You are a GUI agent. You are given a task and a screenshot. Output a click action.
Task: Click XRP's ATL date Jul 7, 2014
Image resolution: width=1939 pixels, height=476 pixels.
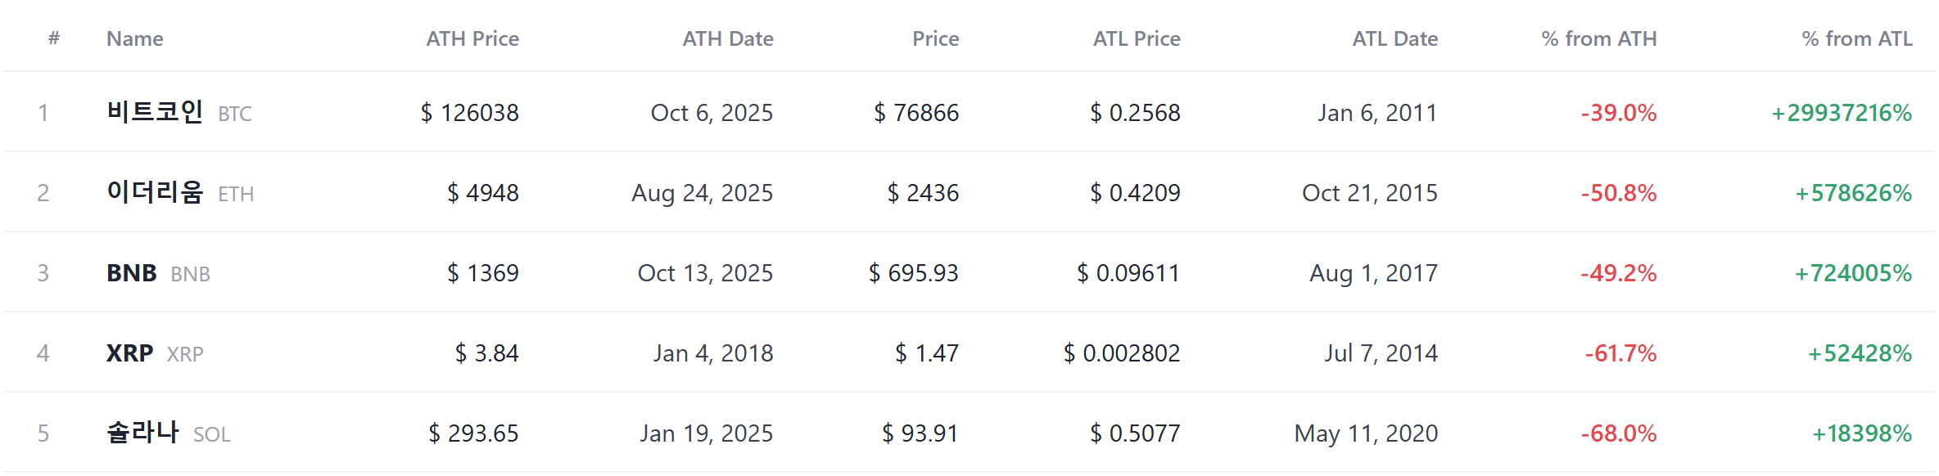coord(1381,353)
